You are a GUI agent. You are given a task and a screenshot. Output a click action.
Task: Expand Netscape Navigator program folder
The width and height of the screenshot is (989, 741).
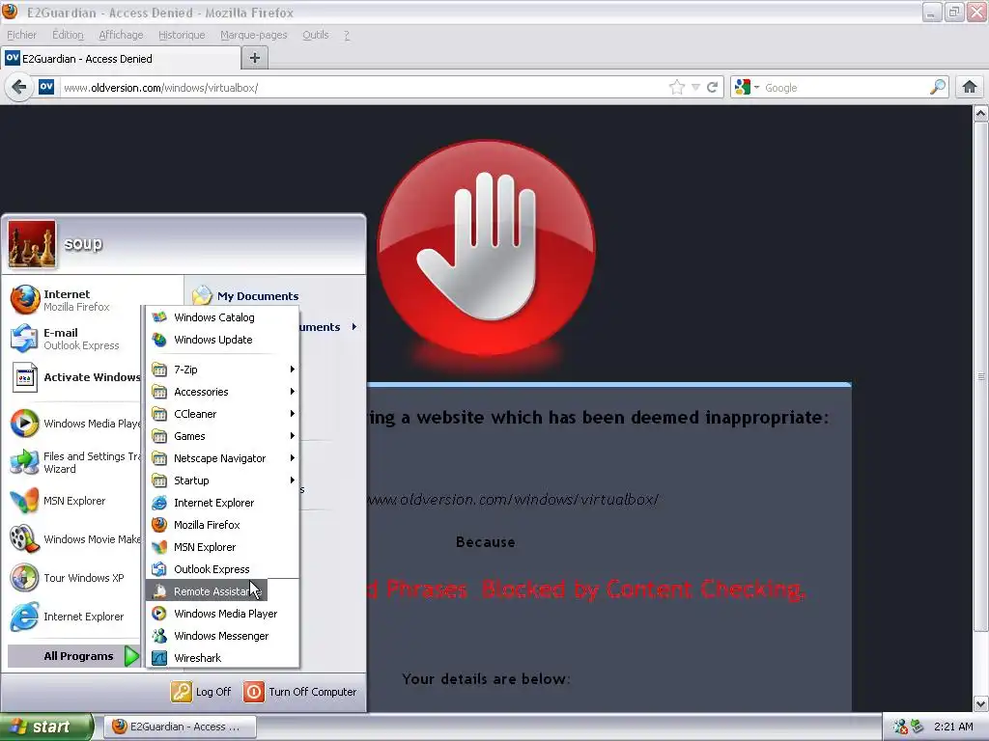click(x=222, y=458)
